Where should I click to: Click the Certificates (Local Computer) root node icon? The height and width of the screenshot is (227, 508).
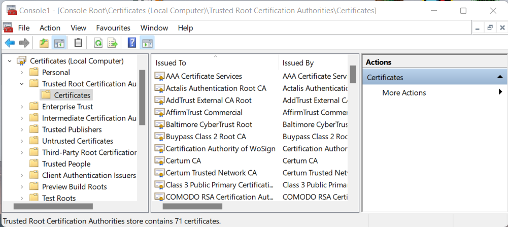pos(22,60)
